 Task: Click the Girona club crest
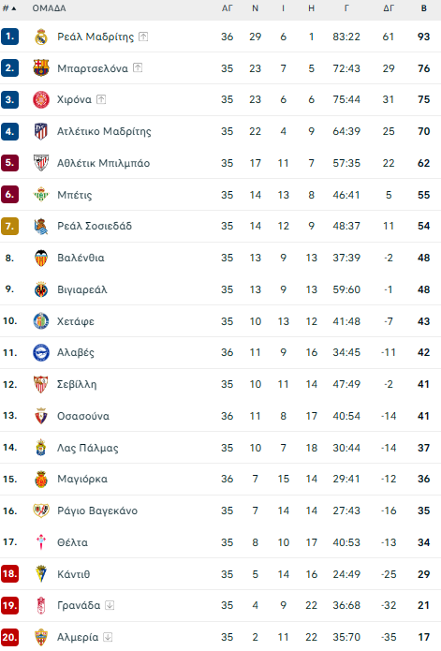click(x=41, y=99)
